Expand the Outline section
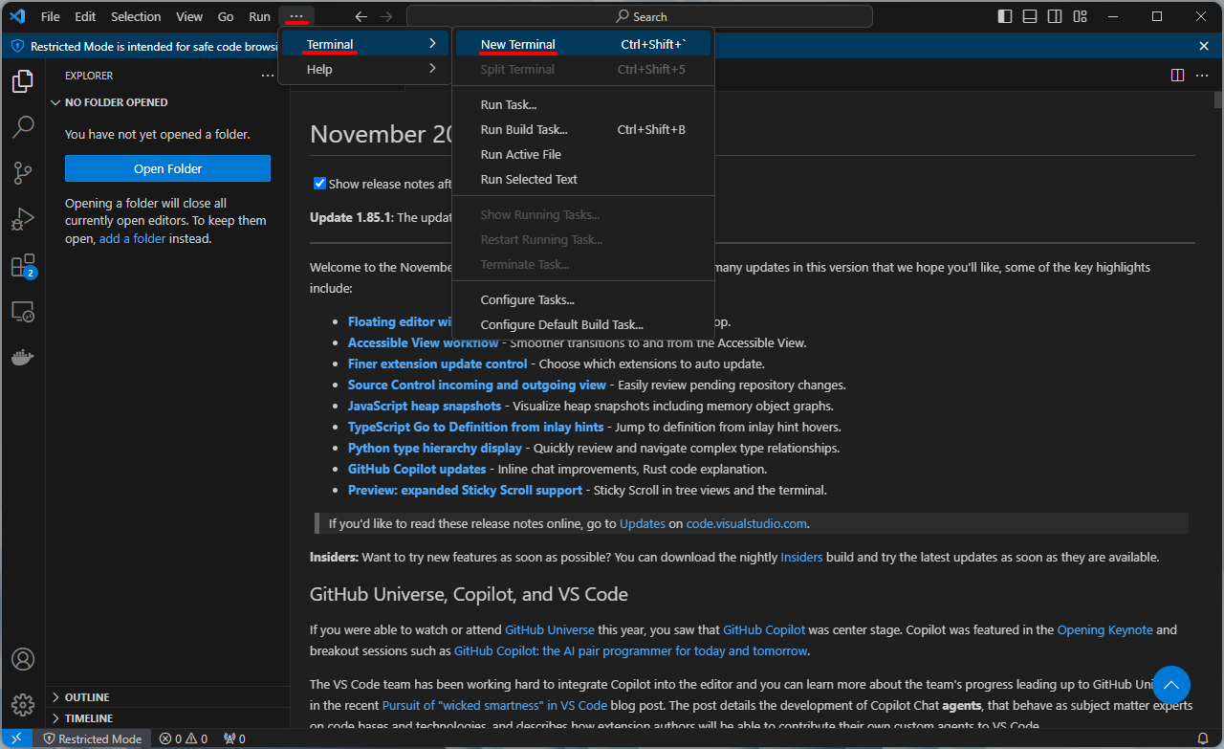1224x749 pixels. pyautogui.click(x=167, y=697)
